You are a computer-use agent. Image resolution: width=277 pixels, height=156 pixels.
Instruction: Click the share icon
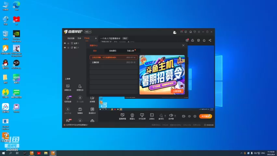[x=210, y=40]
